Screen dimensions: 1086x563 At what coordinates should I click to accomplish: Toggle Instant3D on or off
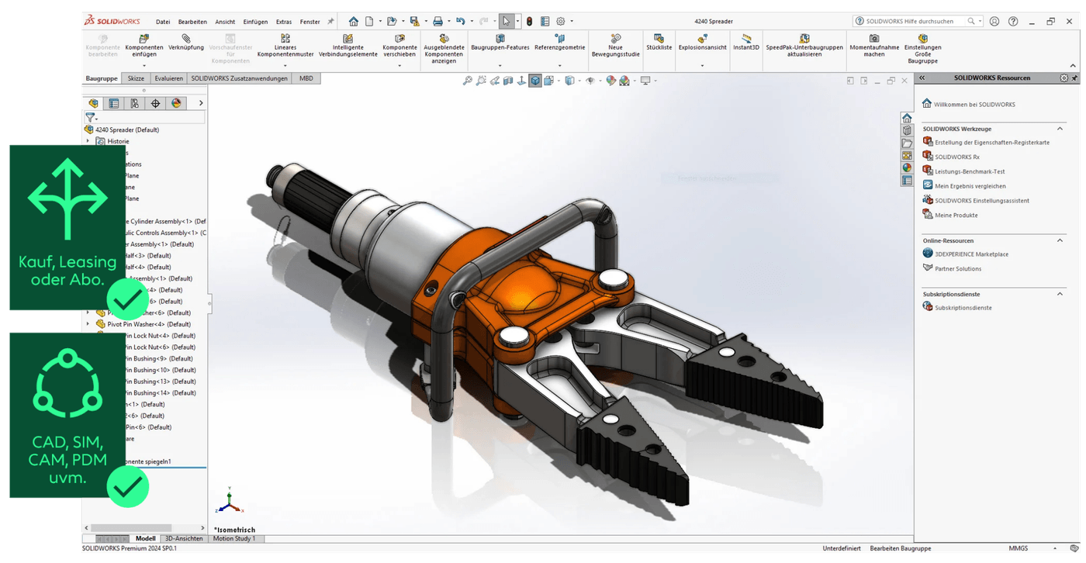tap(745, 43)
